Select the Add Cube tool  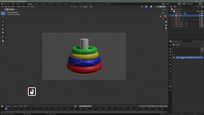tap(3, 45)
